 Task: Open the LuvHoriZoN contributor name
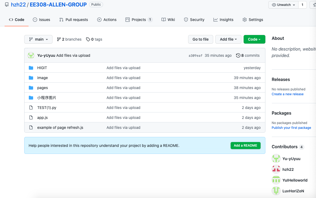(x=293, y=191)
